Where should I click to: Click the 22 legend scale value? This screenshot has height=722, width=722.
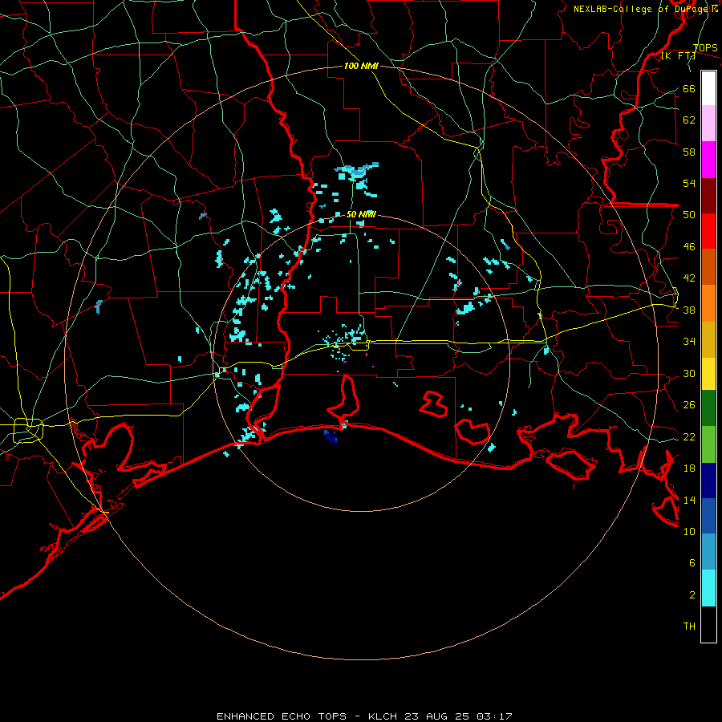[x=689, y=436]
